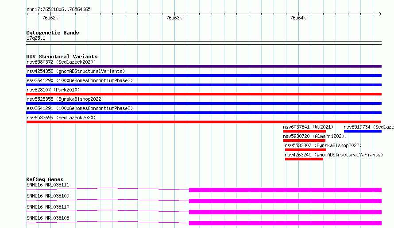Screen dimensions: 394x228
Task: Click the nsv5930720 (Almarri2020) label
Action: [315, 136]
